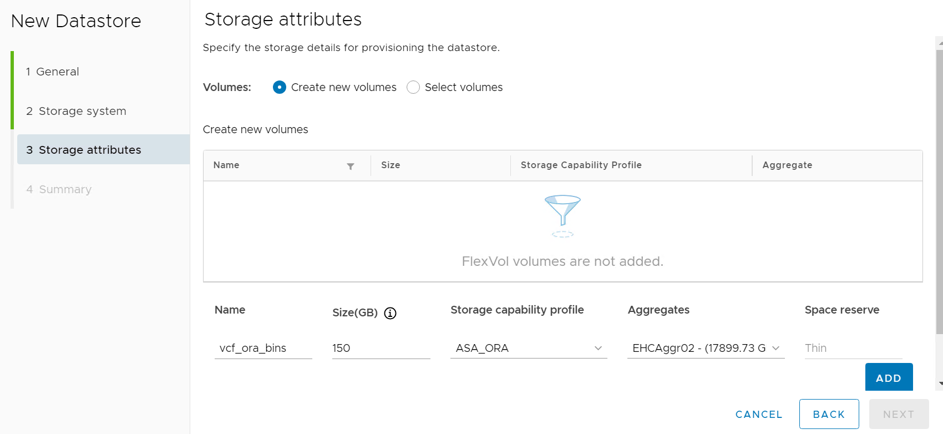Click the CANCEL button
Image resolution: width=943 pixels, height=434 pixels.
point(758,414)
